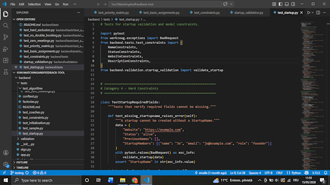The height and width of the screenshot is (185, 330).
Task: Open the Accounts menu icon
Action: (6, 153)
